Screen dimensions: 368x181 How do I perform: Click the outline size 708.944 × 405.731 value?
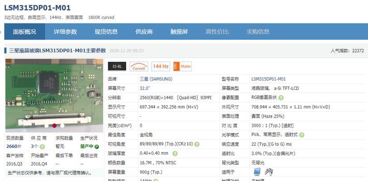(x=291, y=107)
